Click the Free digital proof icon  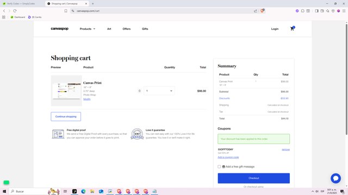(x=58, y=134)
